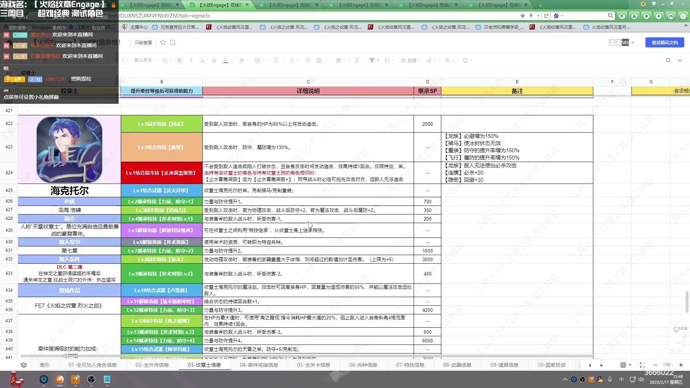Click the microphone icon in system tray
690x388 pixels.
[x=610, y=379]
